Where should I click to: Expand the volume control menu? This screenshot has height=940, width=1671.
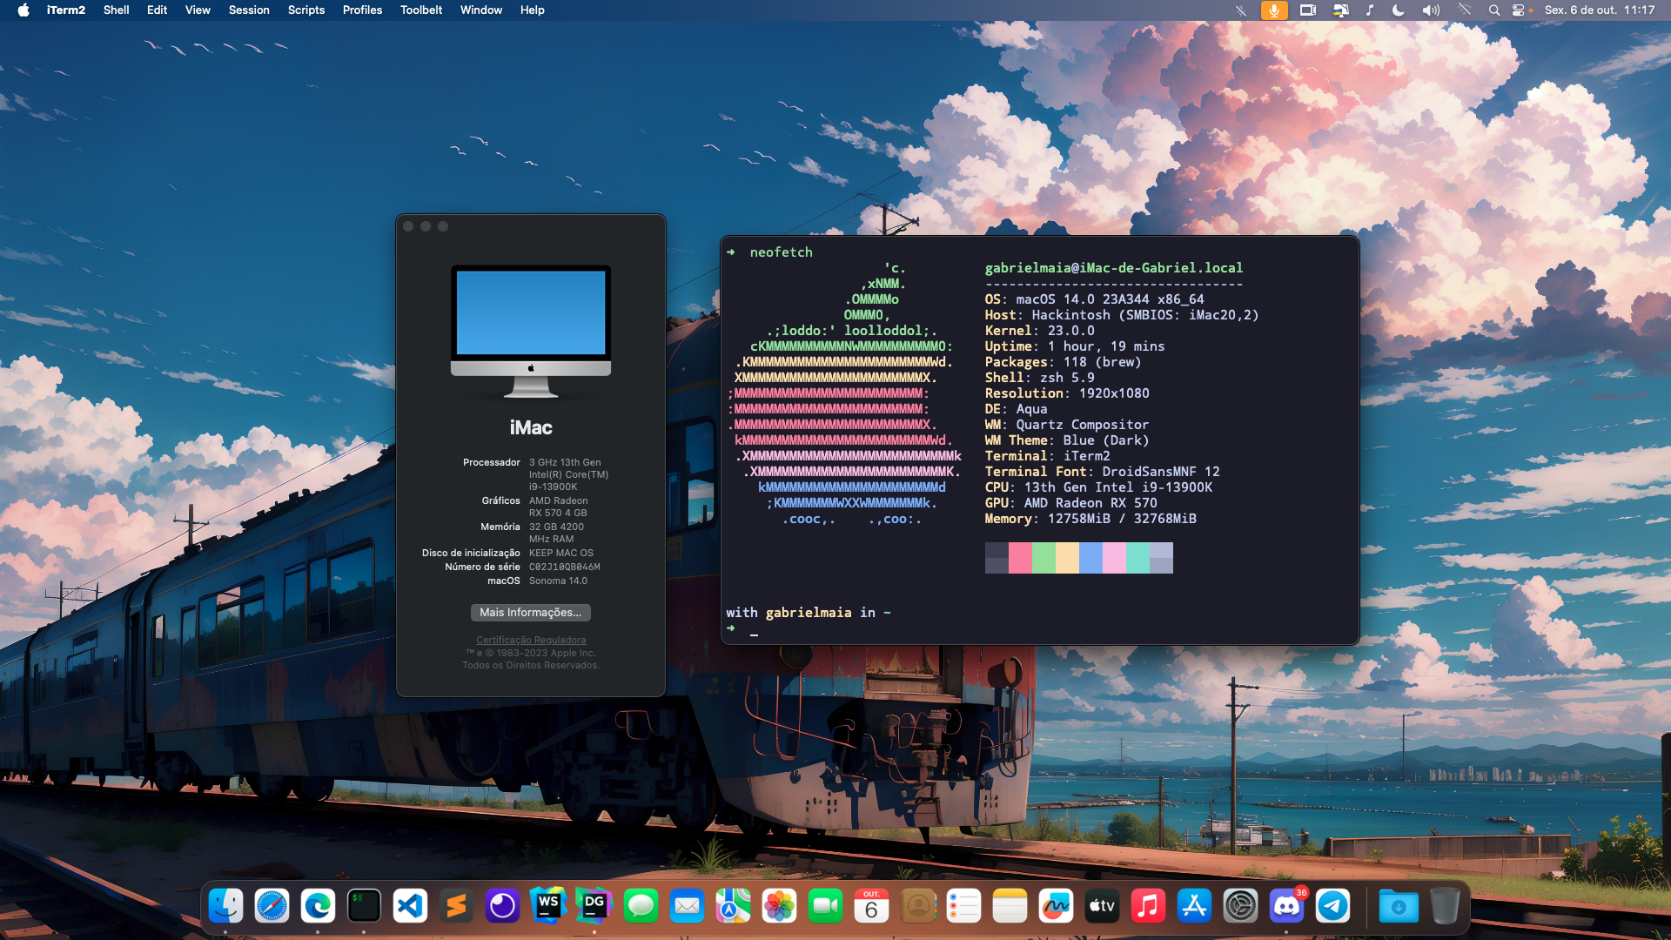click(x=1430, y=10)
